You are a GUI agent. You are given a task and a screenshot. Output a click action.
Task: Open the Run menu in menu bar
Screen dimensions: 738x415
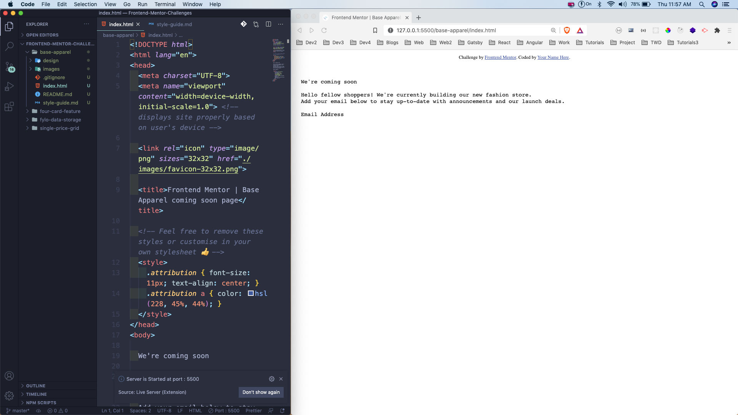[142, 4]
